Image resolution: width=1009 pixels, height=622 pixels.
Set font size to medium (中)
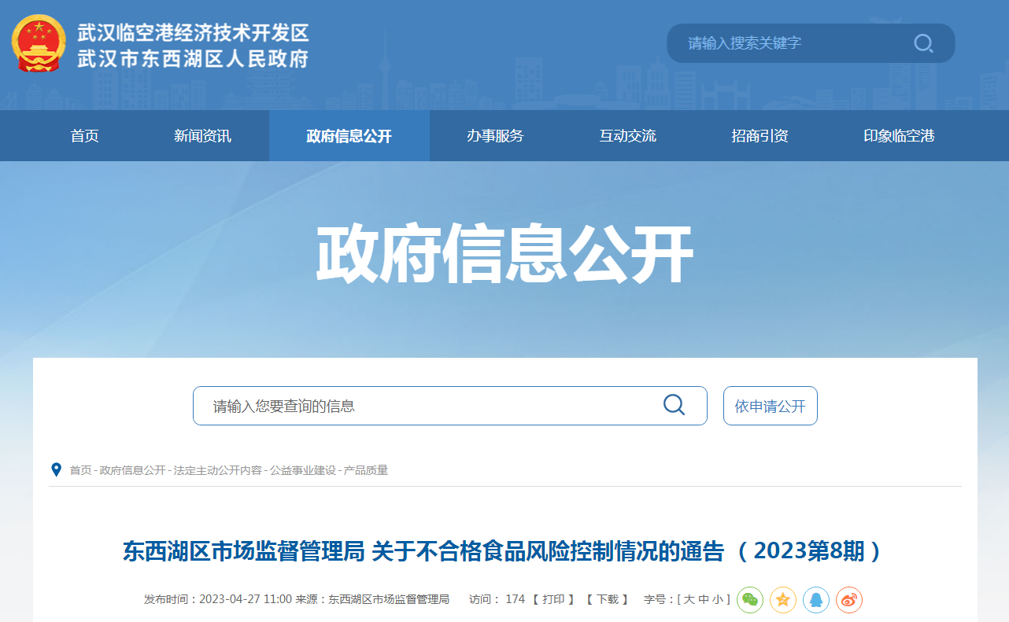point(704,599)
